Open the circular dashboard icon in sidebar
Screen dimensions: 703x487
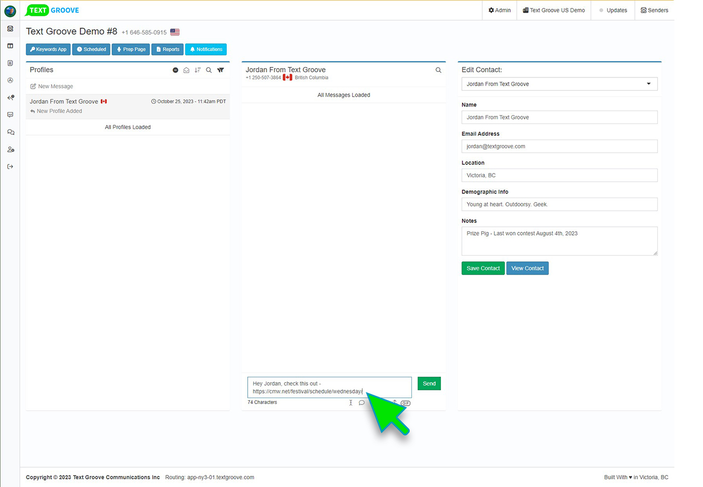10,80
